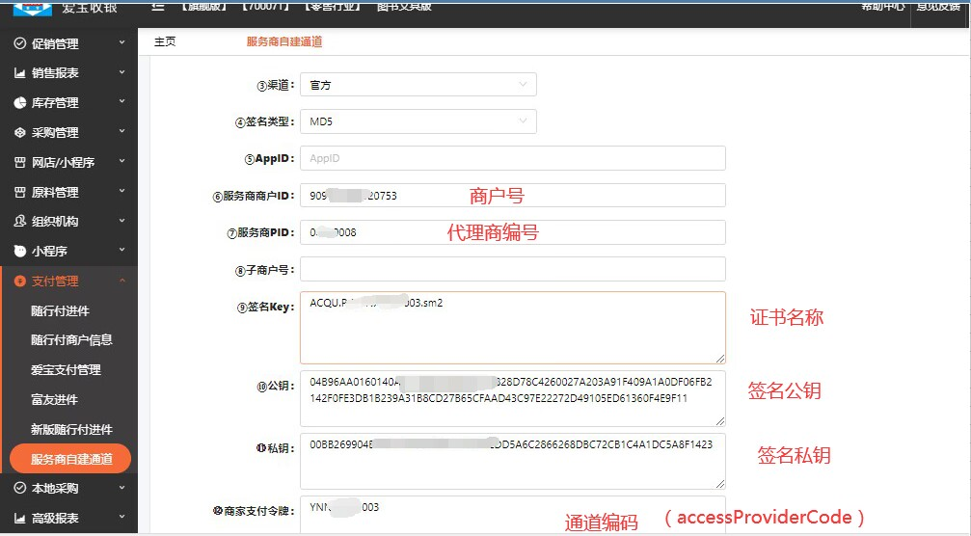Switch to the 主页 tab
The image size is (971, 536).
pyautogui.click(x=165, y=42)
